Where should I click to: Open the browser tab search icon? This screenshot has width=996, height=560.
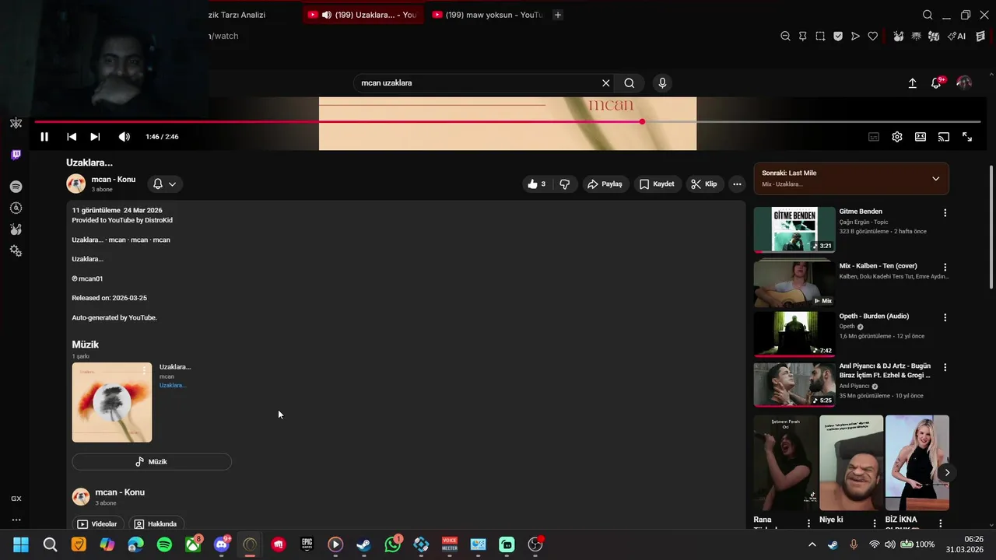coord(928,15)
